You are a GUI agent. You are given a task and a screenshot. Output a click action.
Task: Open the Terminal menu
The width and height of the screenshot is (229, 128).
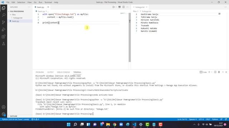(x=48, y=2)
